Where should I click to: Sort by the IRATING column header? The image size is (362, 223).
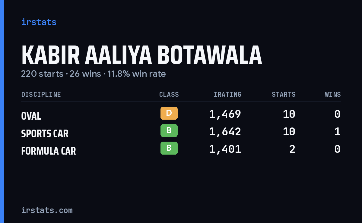[227, 94]
